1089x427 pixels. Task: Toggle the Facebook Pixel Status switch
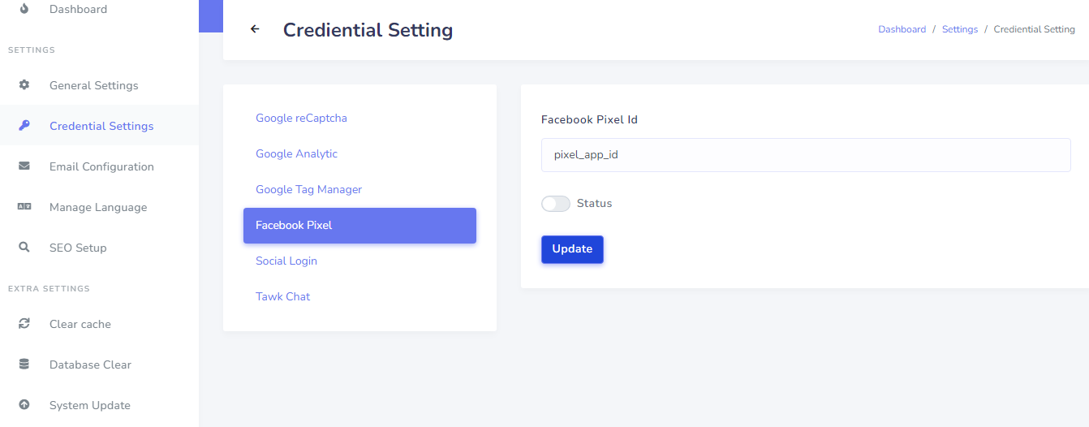(x=556, y=204)
